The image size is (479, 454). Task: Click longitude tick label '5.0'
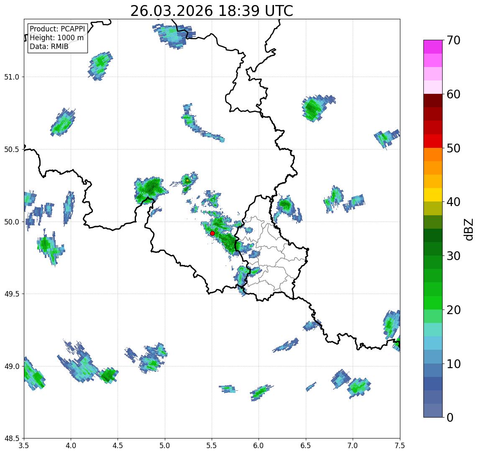point(165,445)
